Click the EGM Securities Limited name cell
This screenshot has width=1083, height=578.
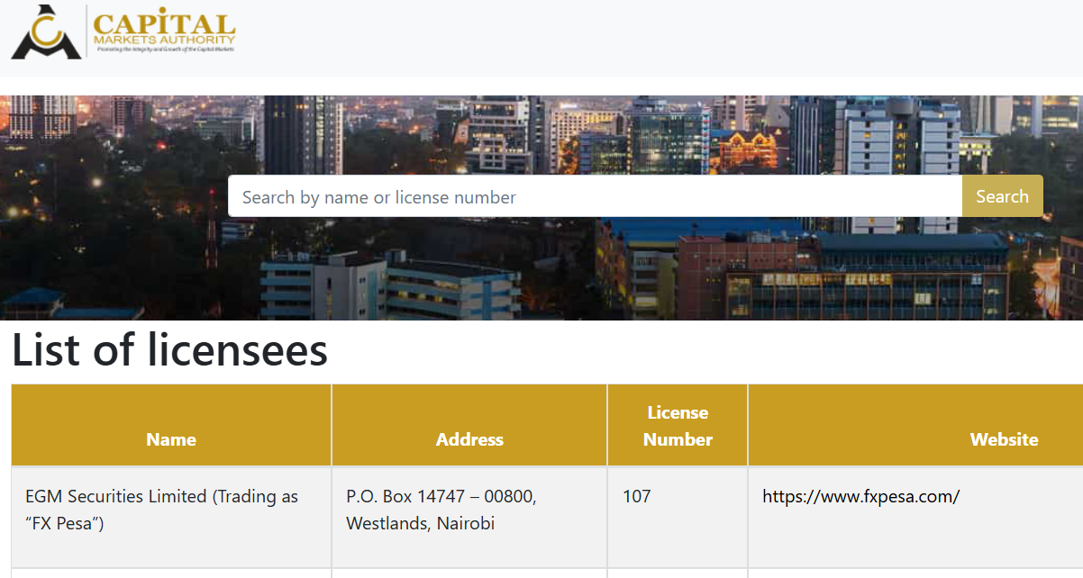pos(161,496)
